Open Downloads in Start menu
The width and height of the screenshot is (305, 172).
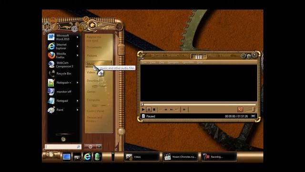coord(94,81)
